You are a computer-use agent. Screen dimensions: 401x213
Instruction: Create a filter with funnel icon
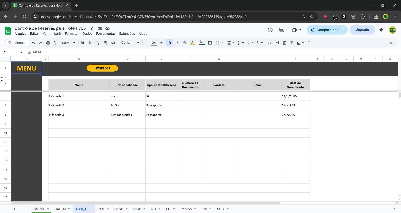point(292,43)
